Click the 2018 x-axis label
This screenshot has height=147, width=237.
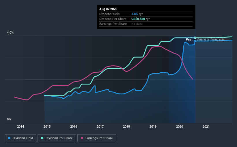tap(126, 126)
